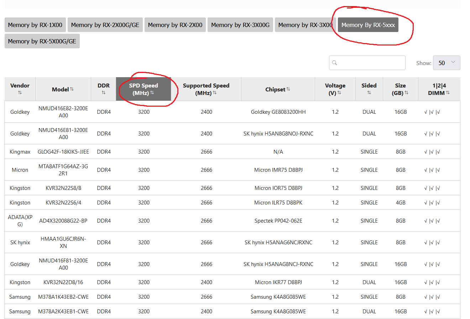This screenshot has height=319, width=470.
Task: Click voltage 1.2 in MTA8ATF1G64AZ row
Action: pyautogui.click(x=335, y=170)
